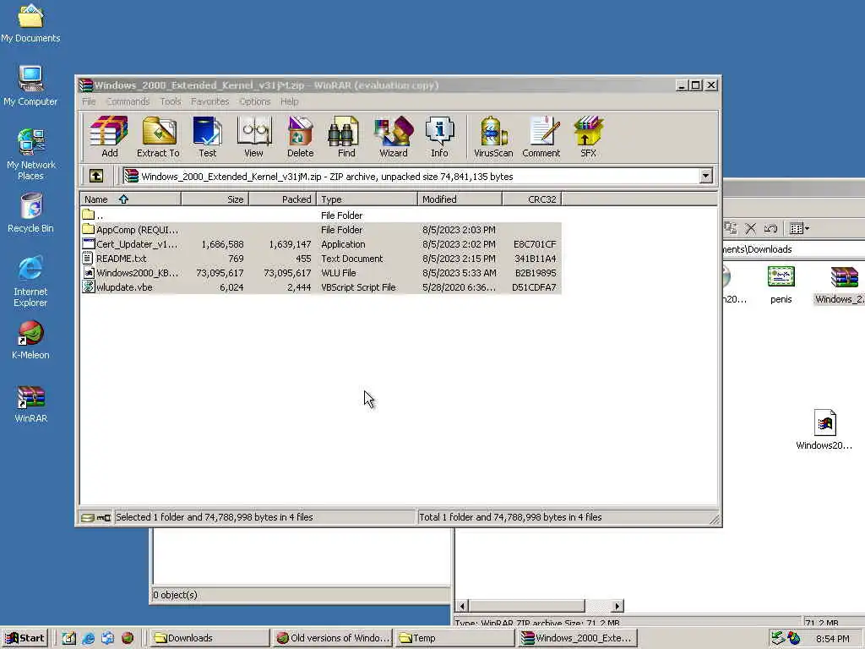Click the drive and key status bar icon
This screenshot has width=865, height=649.
tap(96, 518)
